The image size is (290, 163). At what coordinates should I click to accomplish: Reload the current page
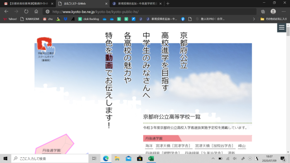click(x=26, y=11)
